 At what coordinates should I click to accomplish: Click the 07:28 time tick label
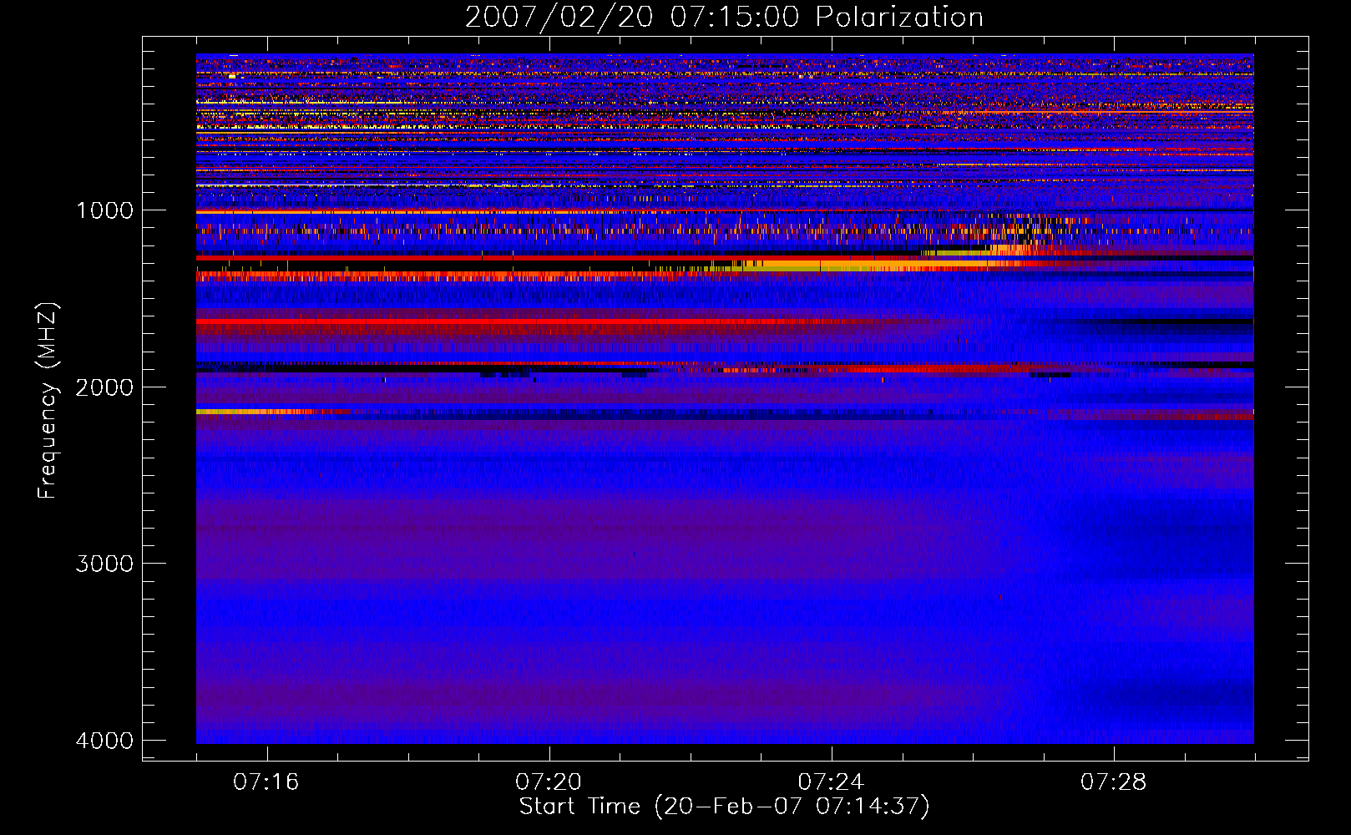[x=1114, y=782]
